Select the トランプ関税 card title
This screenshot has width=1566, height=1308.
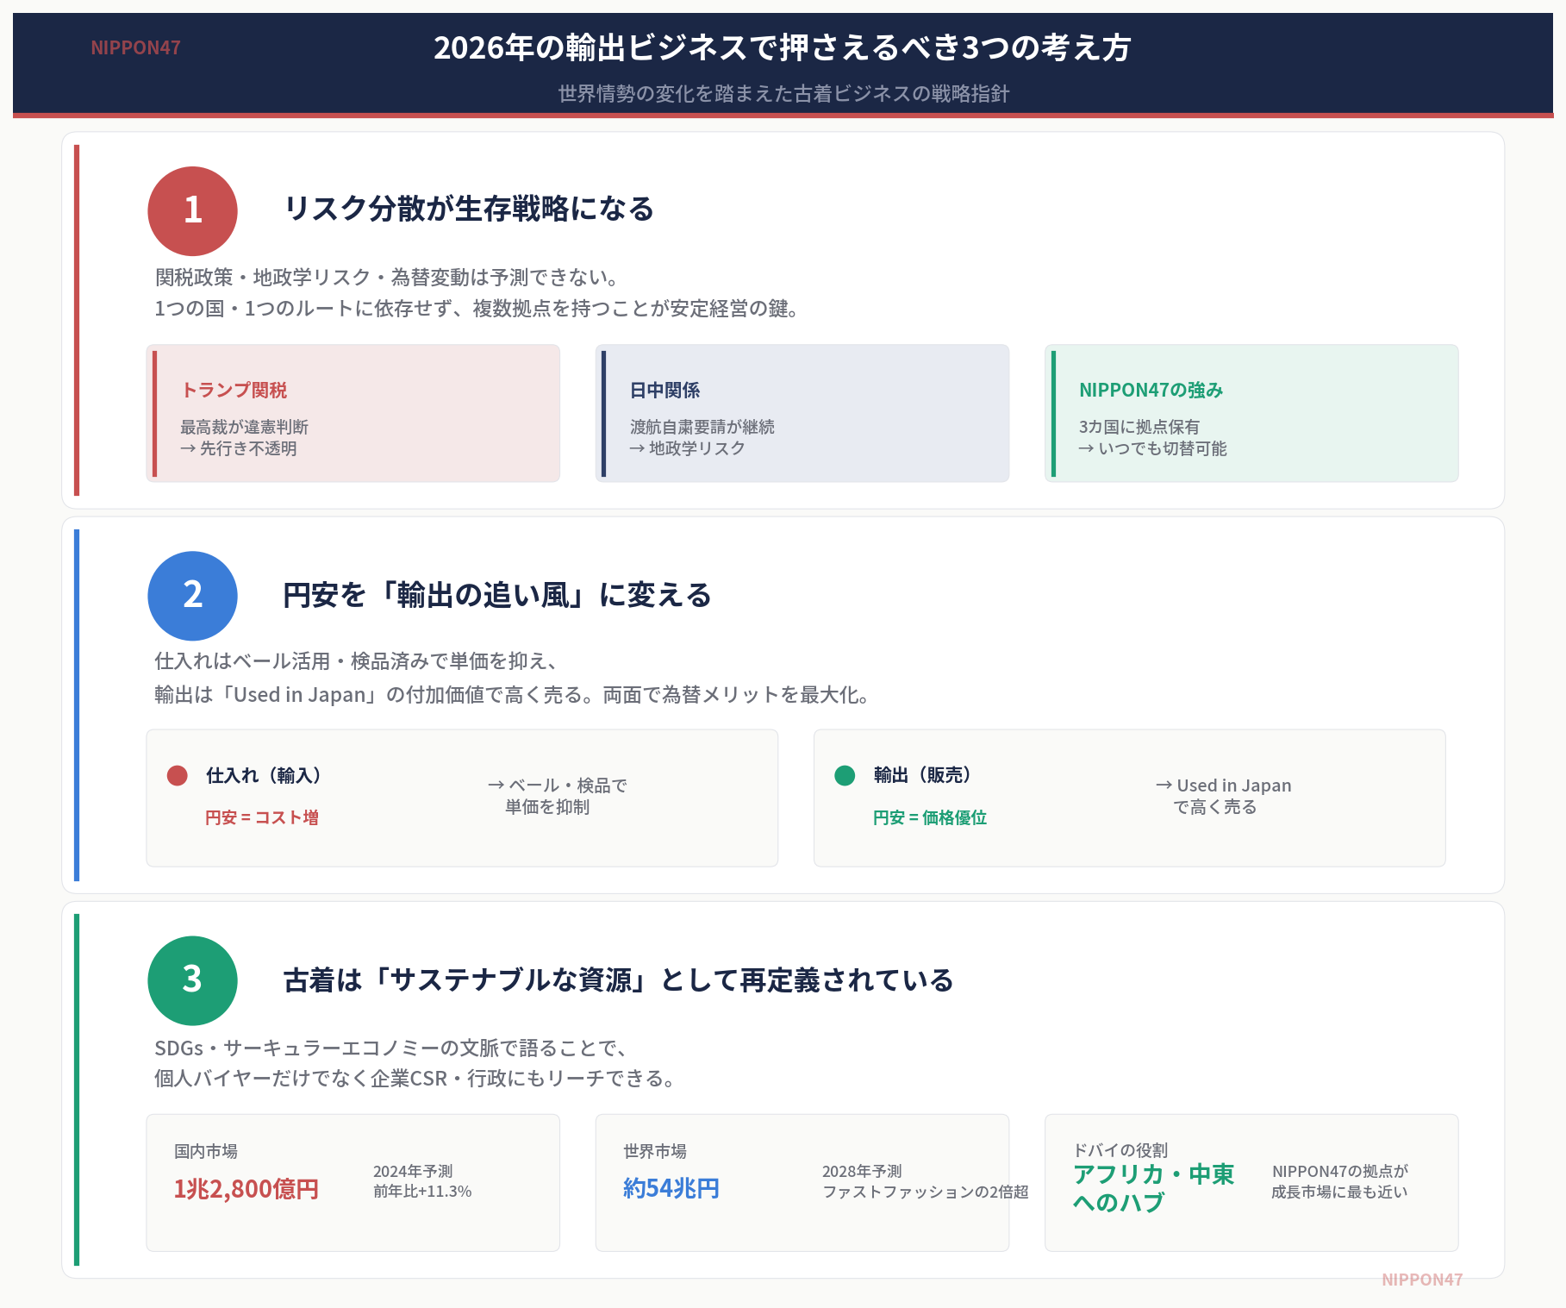tap(234, 390)
